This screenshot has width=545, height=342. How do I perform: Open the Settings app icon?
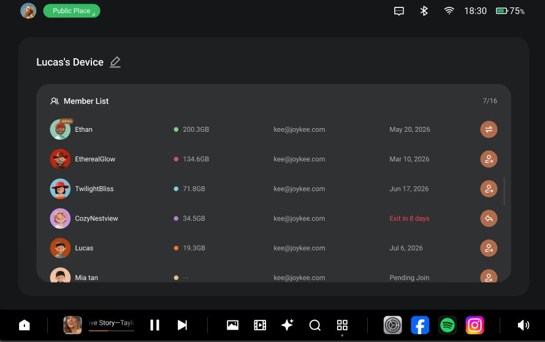pos(393,325)
